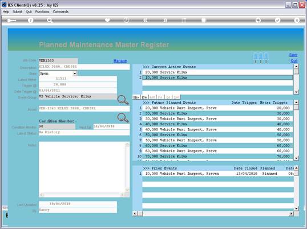Select the Nex tab button
This screenshot has width=307, height=229.
coord(136,97)
